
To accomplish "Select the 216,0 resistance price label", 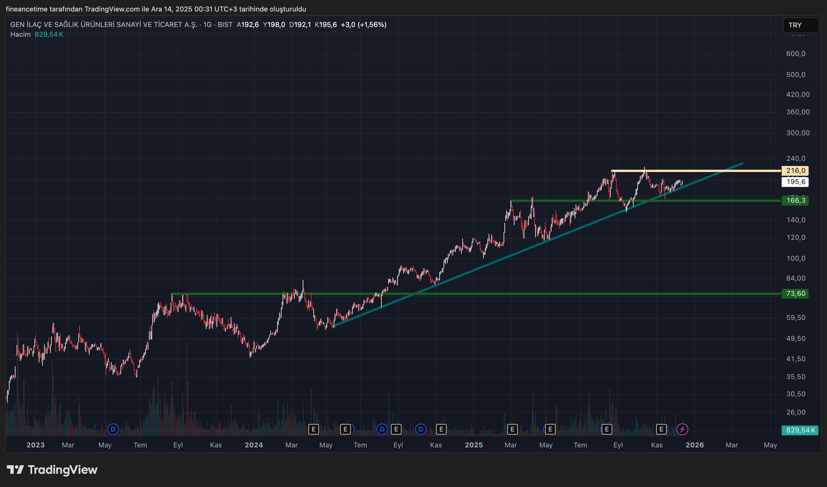I will click(795, 171).
